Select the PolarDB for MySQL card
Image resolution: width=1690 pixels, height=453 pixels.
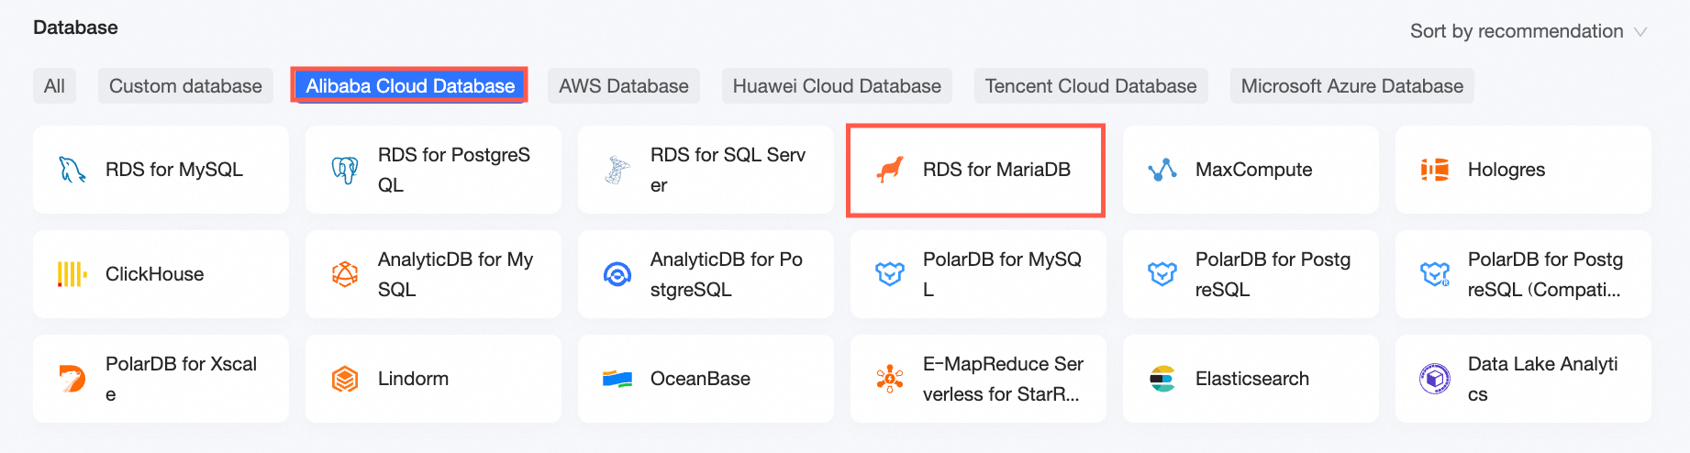point(978,274)
